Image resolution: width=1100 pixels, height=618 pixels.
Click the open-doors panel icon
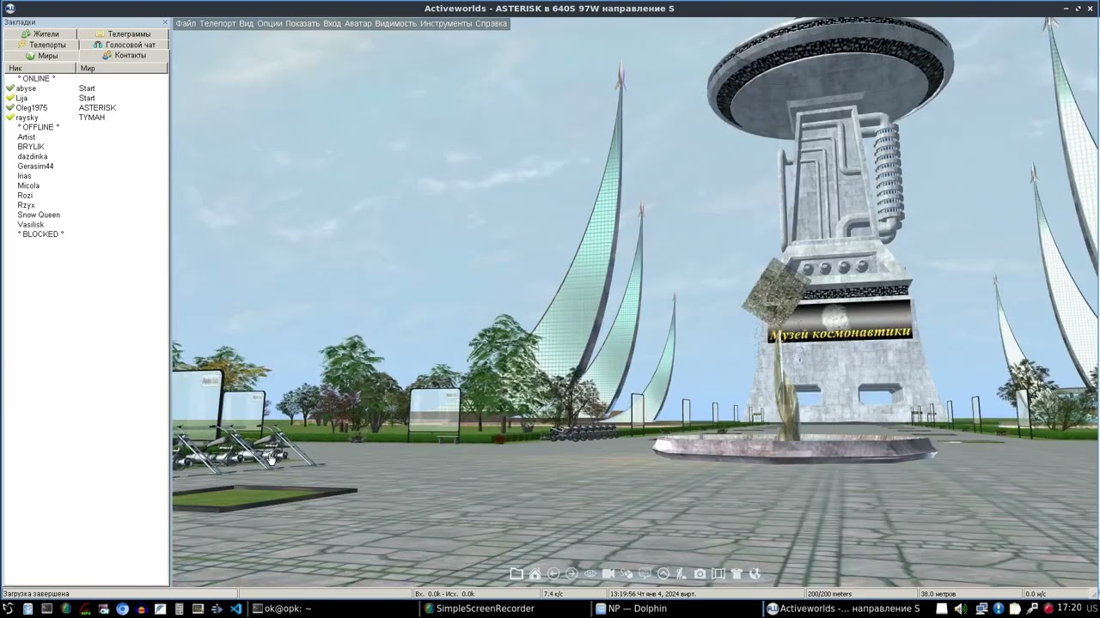pyautogui.click(x=718, y=574)
